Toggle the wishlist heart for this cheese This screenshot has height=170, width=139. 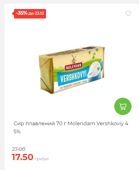point(128,14)
